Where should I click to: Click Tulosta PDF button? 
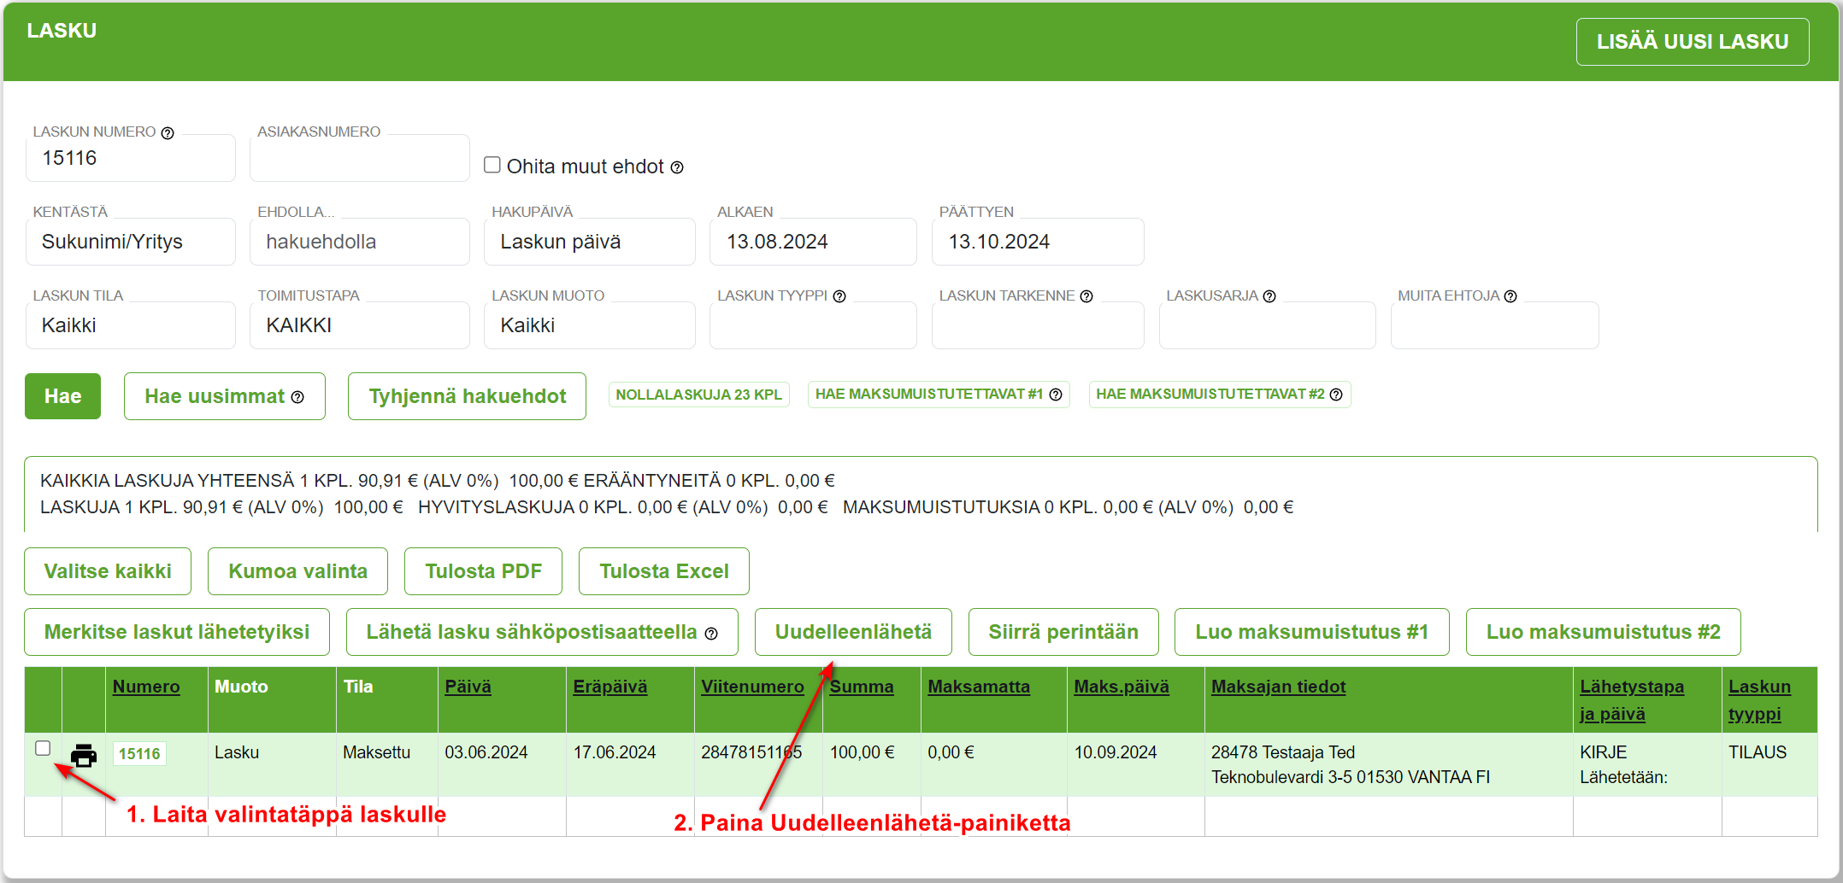point(483,571)
